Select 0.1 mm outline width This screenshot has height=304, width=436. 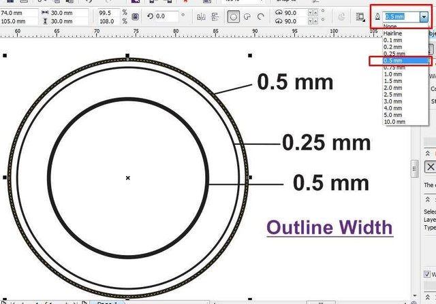[x=405, y=40]
